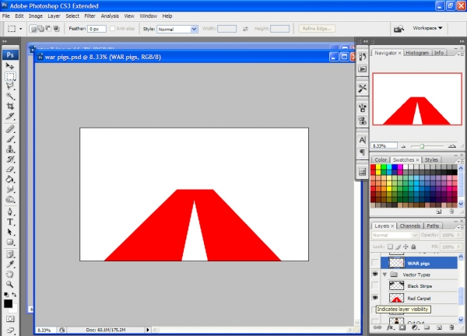The image size is (467, 336).
Task: Click the foreground color swatch
Action: tap(8, 303)
